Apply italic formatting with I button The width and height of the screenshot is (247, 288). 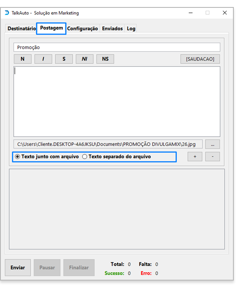tap(43, 59)
